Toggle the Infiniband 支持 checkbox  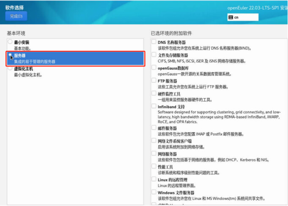pyautogui.click(x=154, y=107)
